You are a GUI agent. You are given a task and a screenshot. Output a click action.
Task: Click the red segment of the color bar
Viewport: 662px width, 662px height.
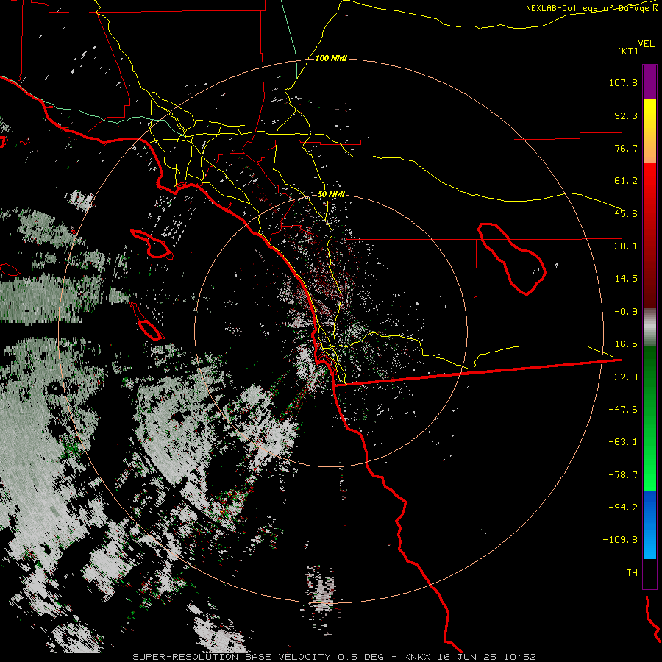click(649, 235)
